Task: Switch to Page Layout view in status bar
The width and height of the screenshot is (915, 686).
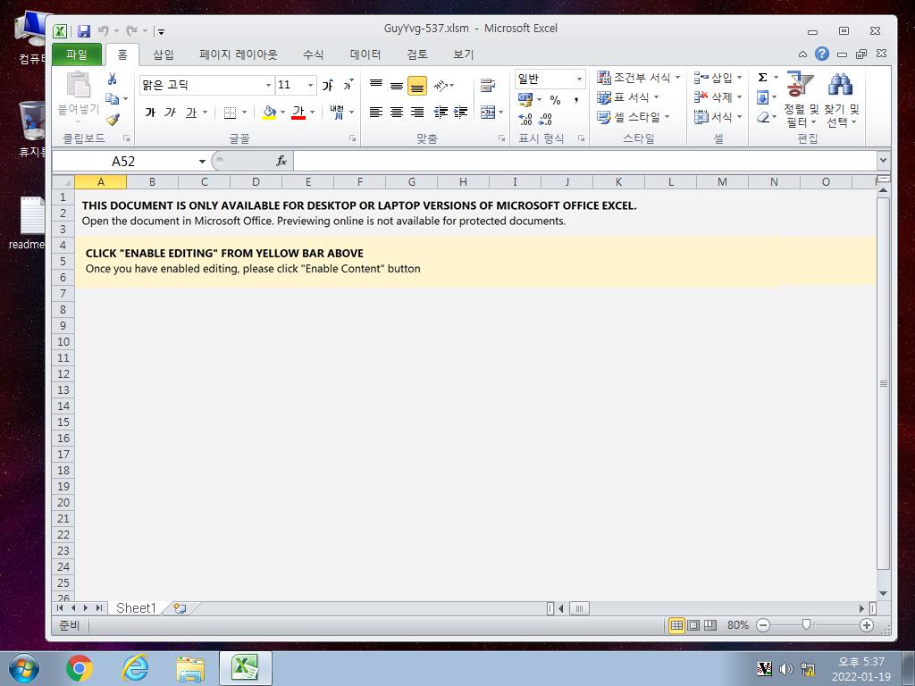Action: (x=693, y=625)
